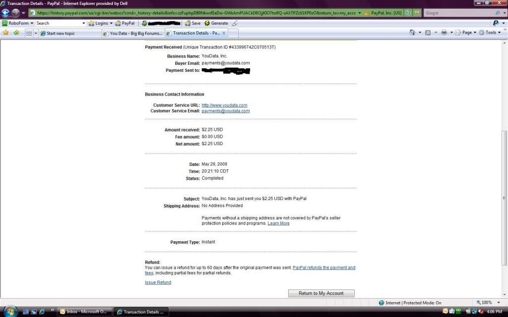The width and height of the screenshot is (508, 317).
Task: Click the PayPal toolbar P icon
Action: click(x=496, y=23)
